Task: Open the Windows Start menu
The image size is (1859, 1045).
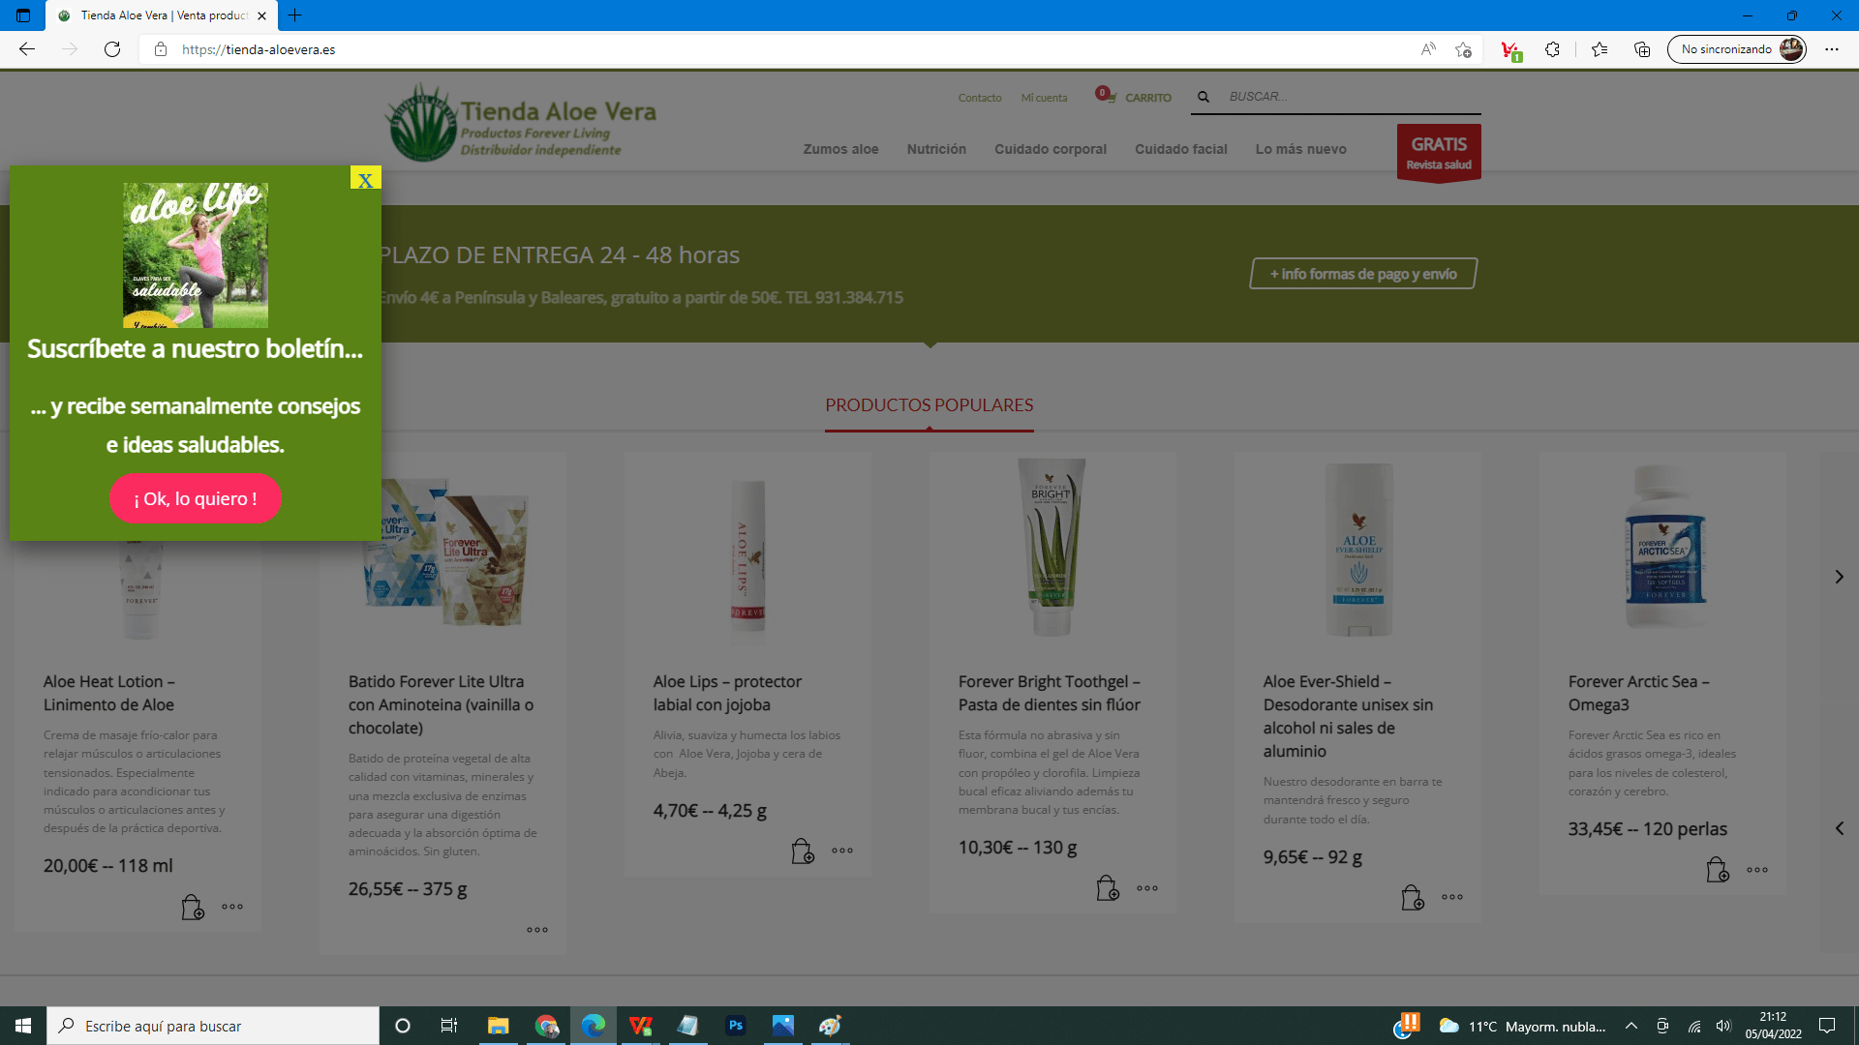Action: 23,1026
